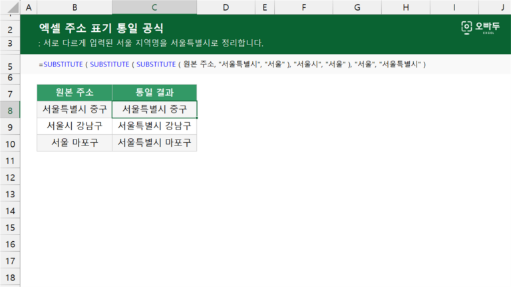Screen dimensions: 511x287
Task: Click the fill handle of cell C8
Action: 196,118
